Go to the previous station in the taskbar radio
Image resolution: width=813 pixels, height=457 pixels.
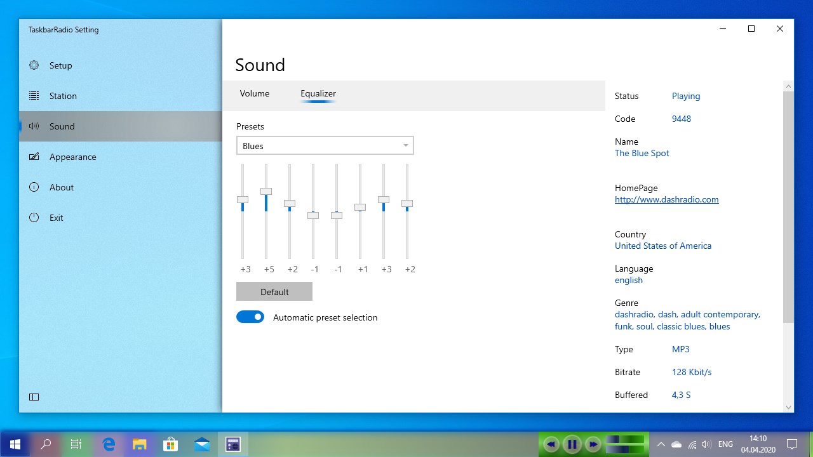tap(551, 444)
